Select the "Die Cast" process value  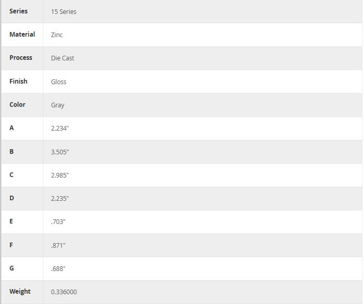tap(62, 58)
